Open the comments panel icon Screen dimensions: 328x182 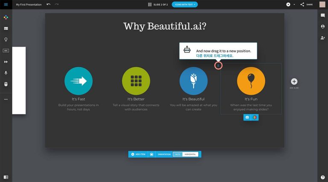[x=322, y=16]
